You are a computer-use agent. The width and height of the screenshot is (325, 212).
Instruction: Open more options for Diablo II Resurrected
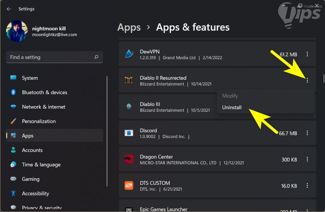(x=307, y=81)
